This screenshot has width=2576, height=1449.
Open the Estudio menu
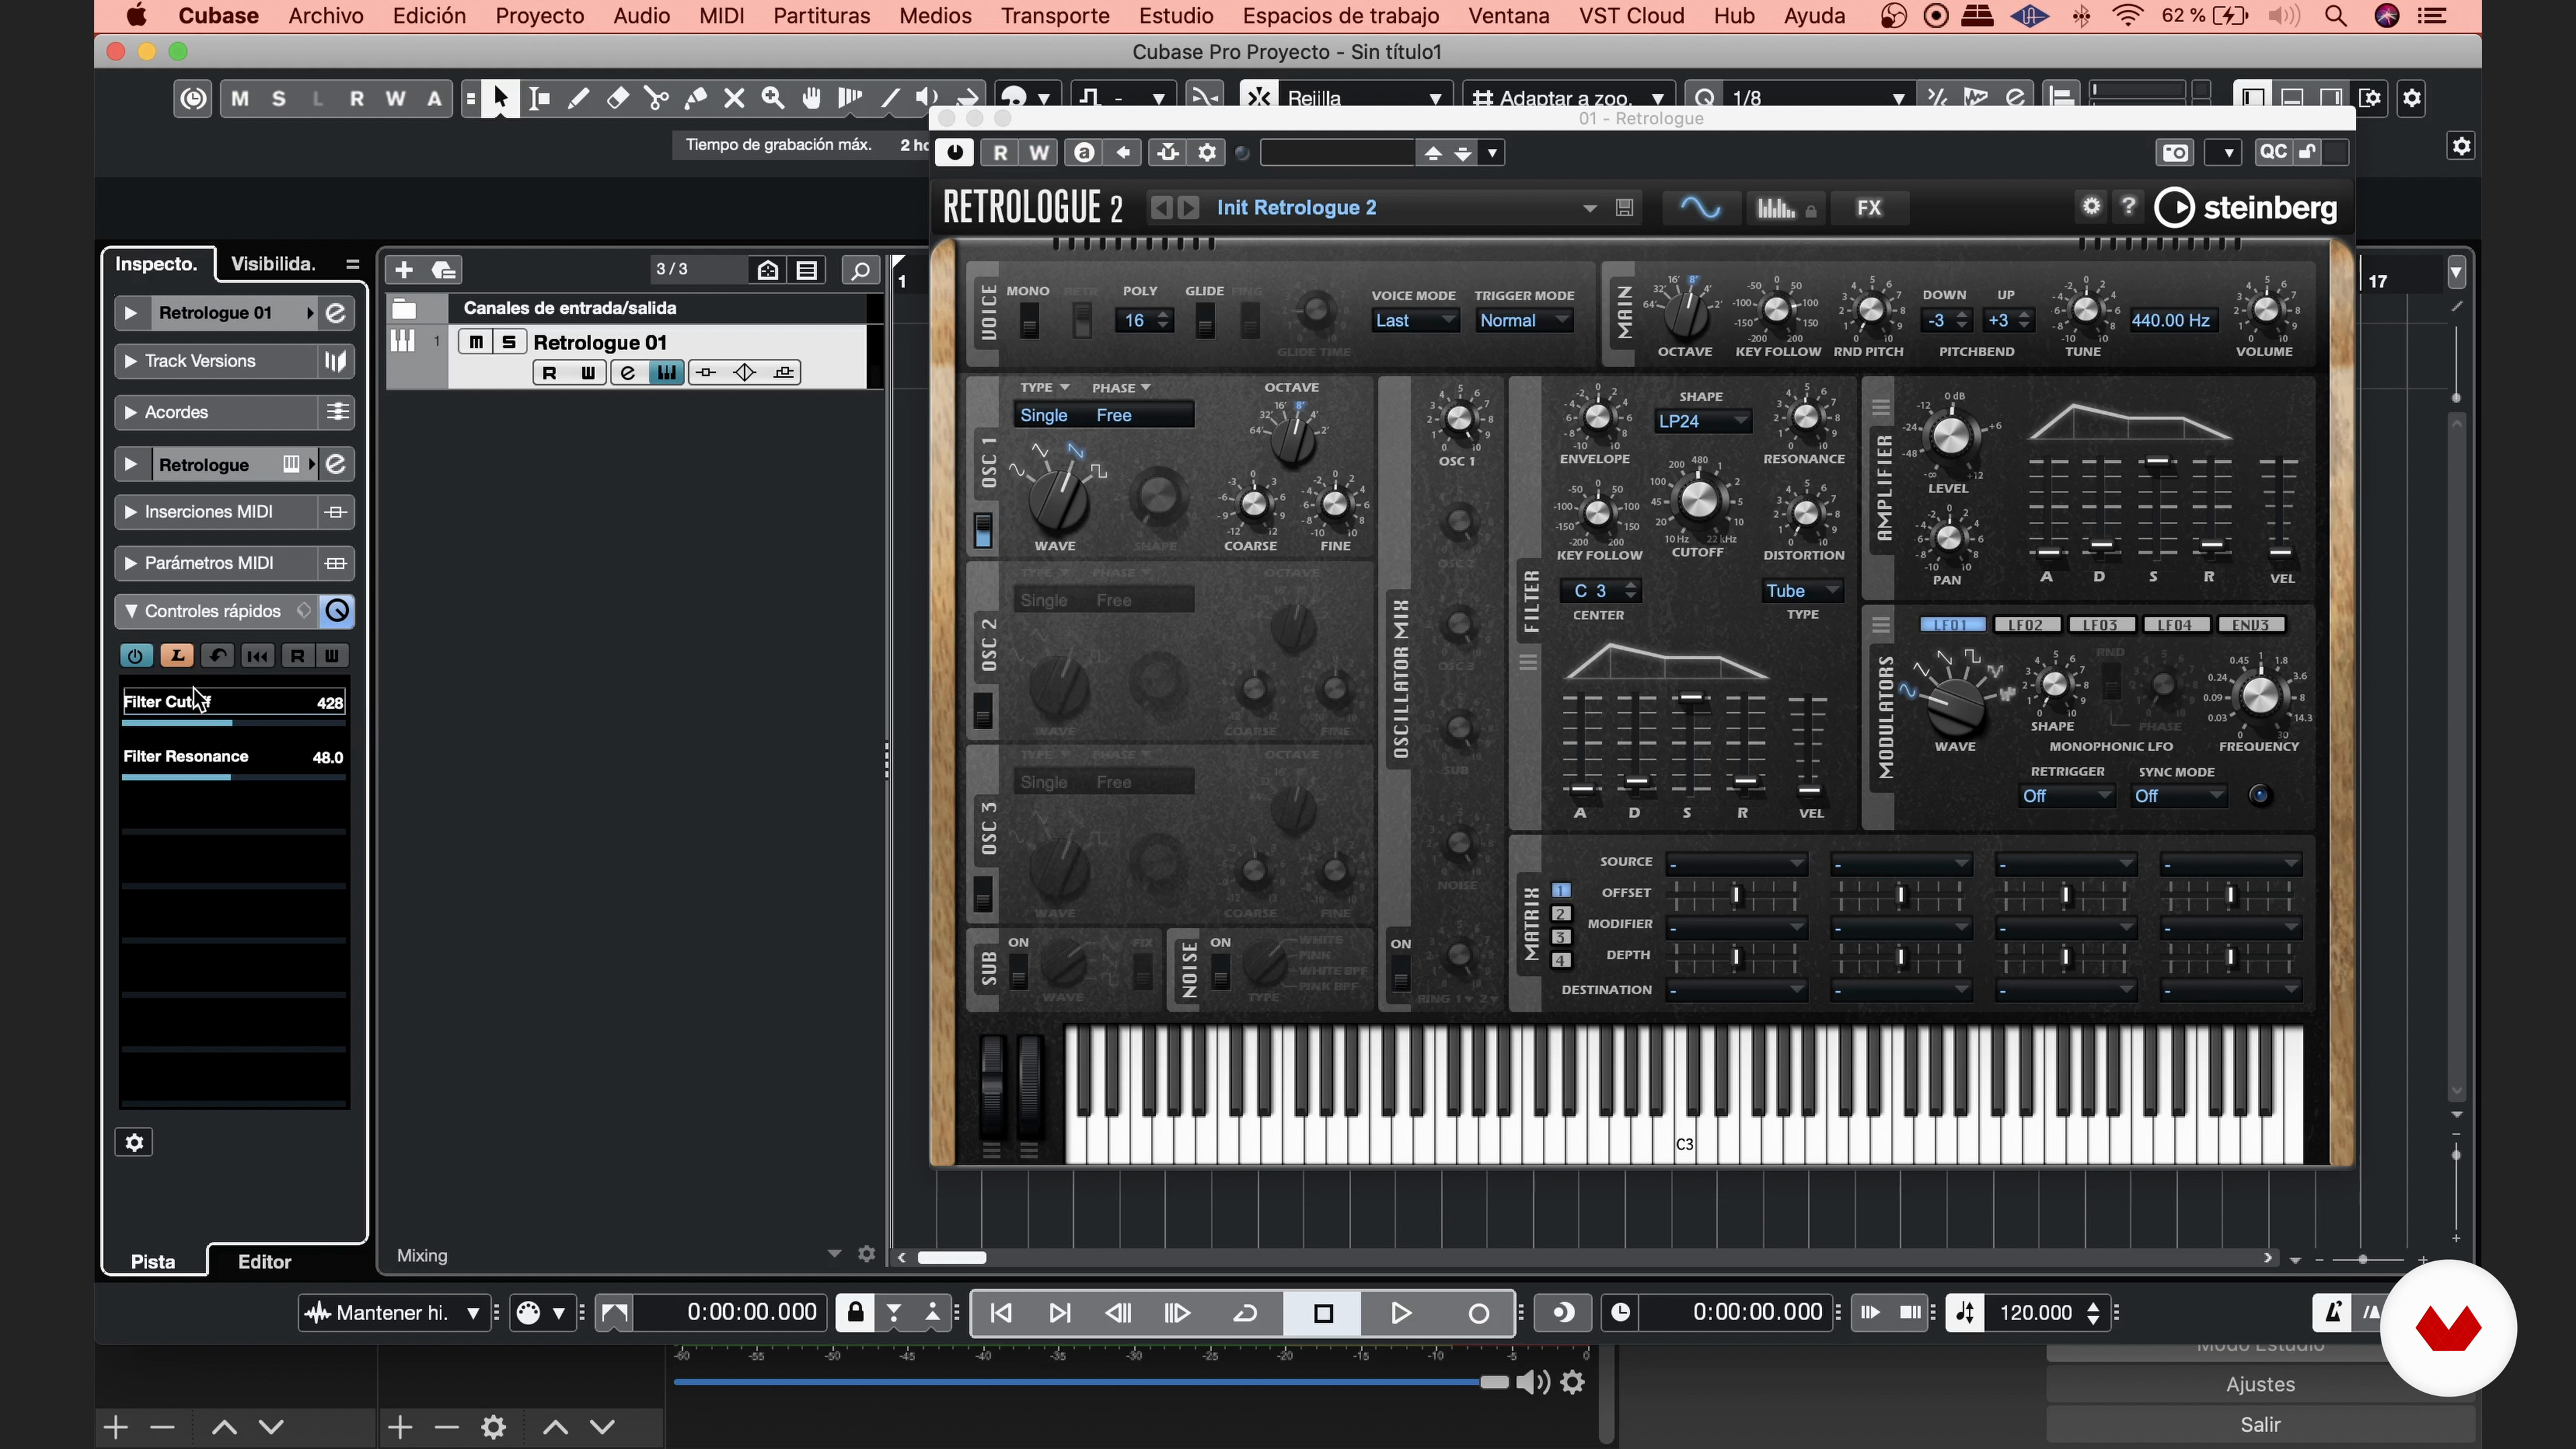(x=1176, y=16)
